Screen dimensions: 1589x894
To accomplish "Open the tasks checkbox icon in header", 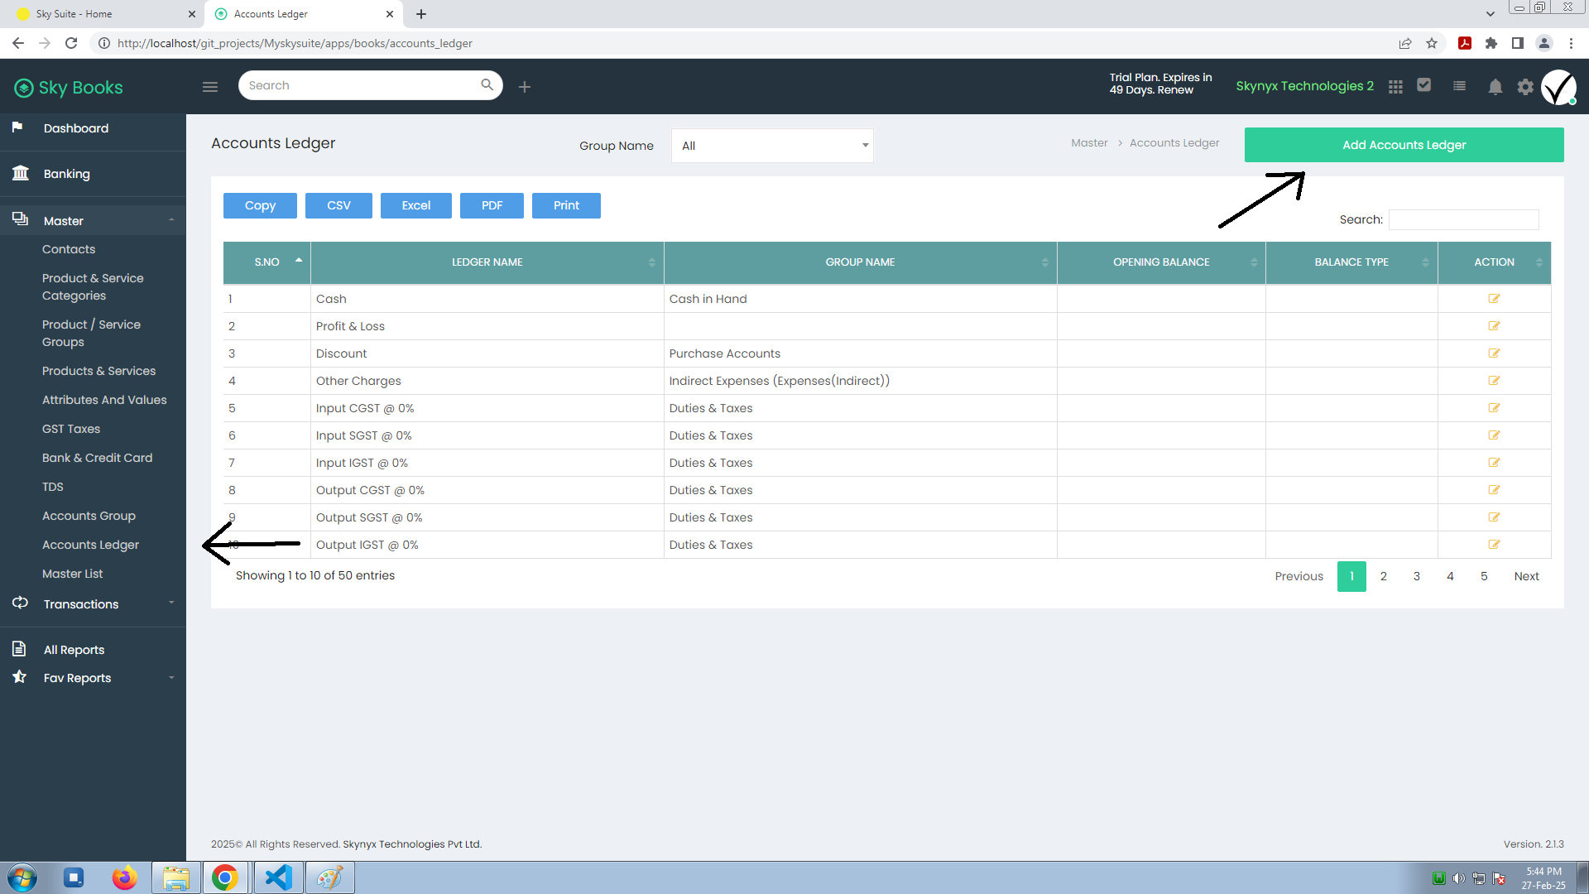I will [1424, 84].
